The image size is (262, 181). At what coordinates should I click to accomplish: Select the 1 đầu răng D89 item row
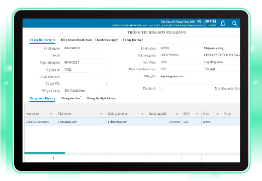[x=132, y=122]
